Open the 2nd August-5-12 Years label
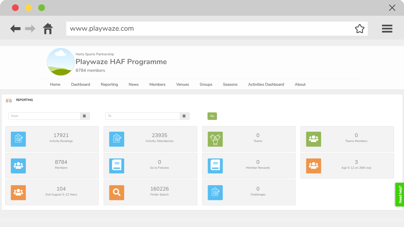404x227 pixels. click(61, 194)
